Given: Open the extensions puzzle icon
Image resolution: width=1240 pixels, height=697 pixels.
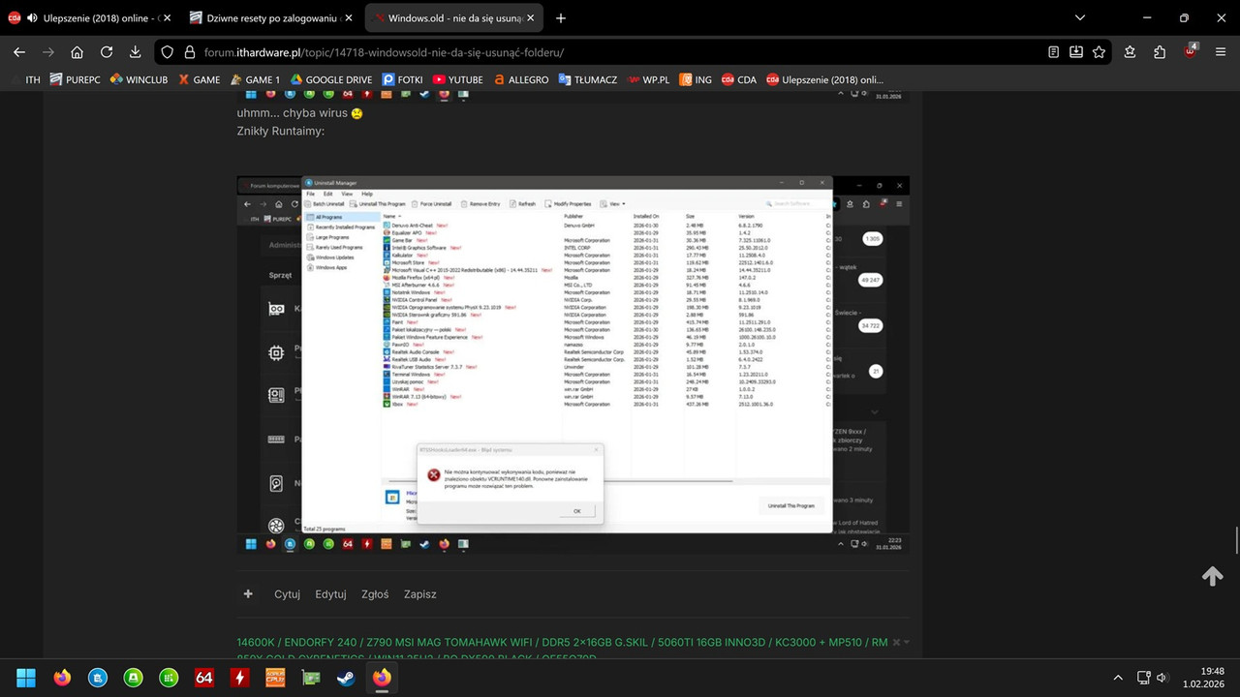Looking at the screenshot, I should [x=1160, y=52].
